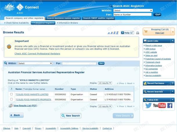Sort by the Status column header
This screenshot has width=177, height=132.
[x=93, y=89]
